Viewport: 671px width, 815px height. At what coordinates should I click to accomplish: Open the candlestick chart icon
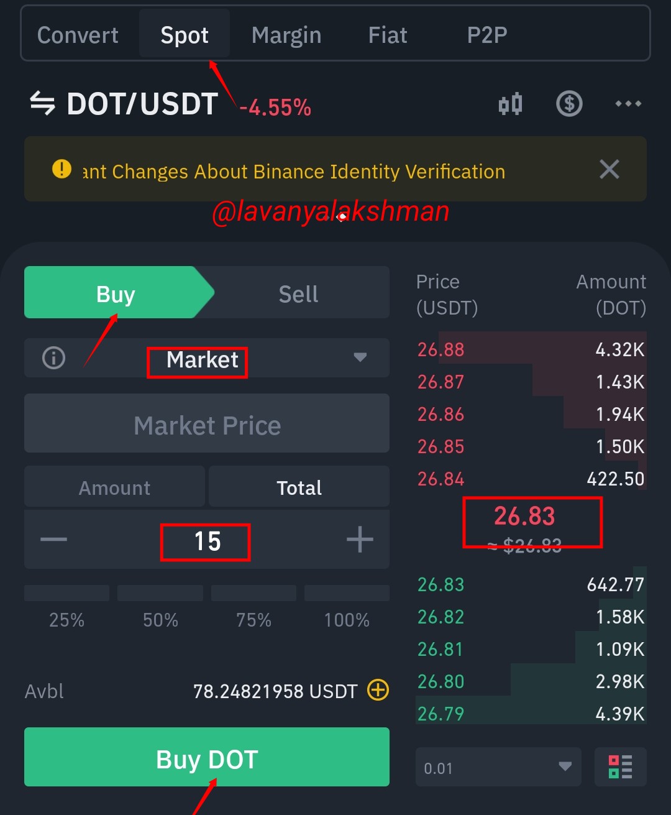pyautogui.click(x=510, y=104)
